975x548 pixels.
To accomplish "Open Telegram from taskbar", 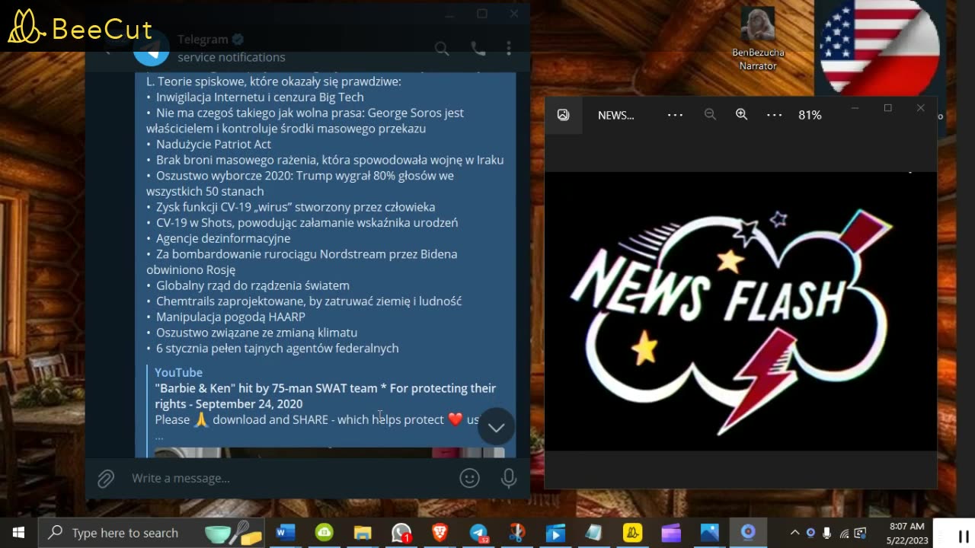I will pyautogui.click(x=478, y=533).
